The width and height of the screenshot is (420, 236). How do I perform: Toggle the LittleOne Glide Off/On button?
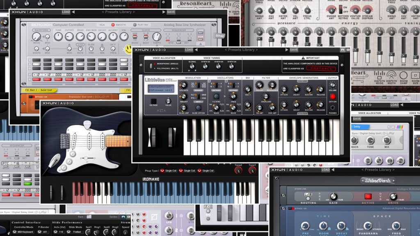point(198,108)
